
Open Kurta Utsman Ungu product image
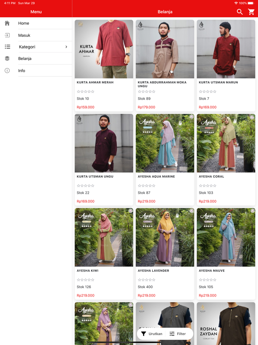pos(104,143)
